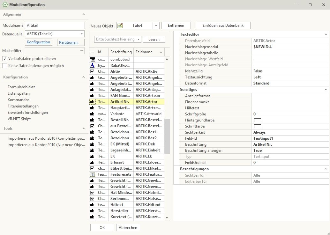
Task: Click the sort indicator icon in Feldname header
Action: click(x=161, y=52)
